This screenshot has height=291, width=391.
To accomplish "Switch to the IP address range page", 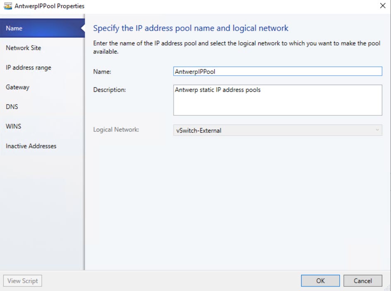I will (x=29, y=67).
